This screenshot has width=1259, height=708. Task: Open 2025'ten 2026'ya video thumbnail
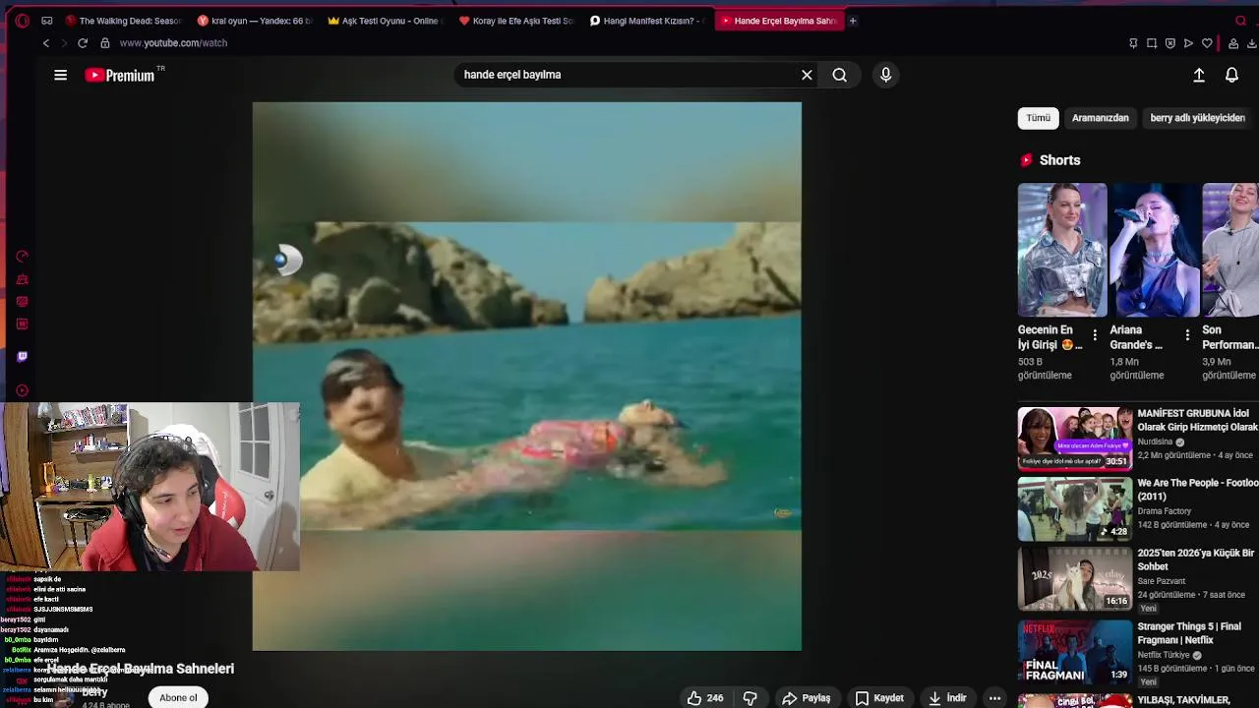click(x=1075, y=578)
